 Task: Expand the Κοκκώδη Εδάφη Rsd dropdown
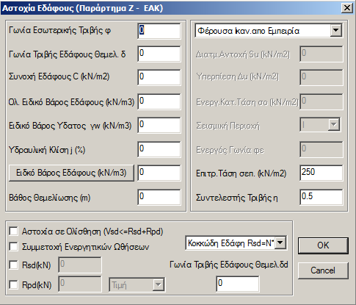pyautogui.click(x=280, y=243)
